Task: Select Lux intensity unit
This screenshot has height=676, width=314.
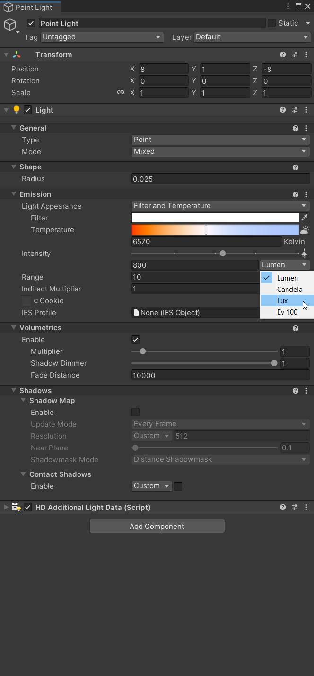Action: (x=287, y=301)
